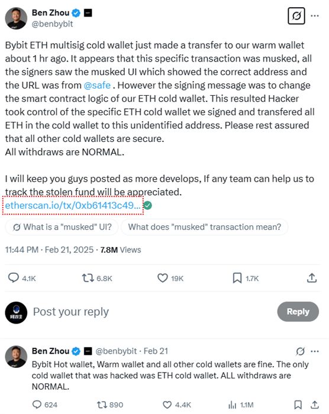Click the Grok icon at top right

click(x=296, y=16)
